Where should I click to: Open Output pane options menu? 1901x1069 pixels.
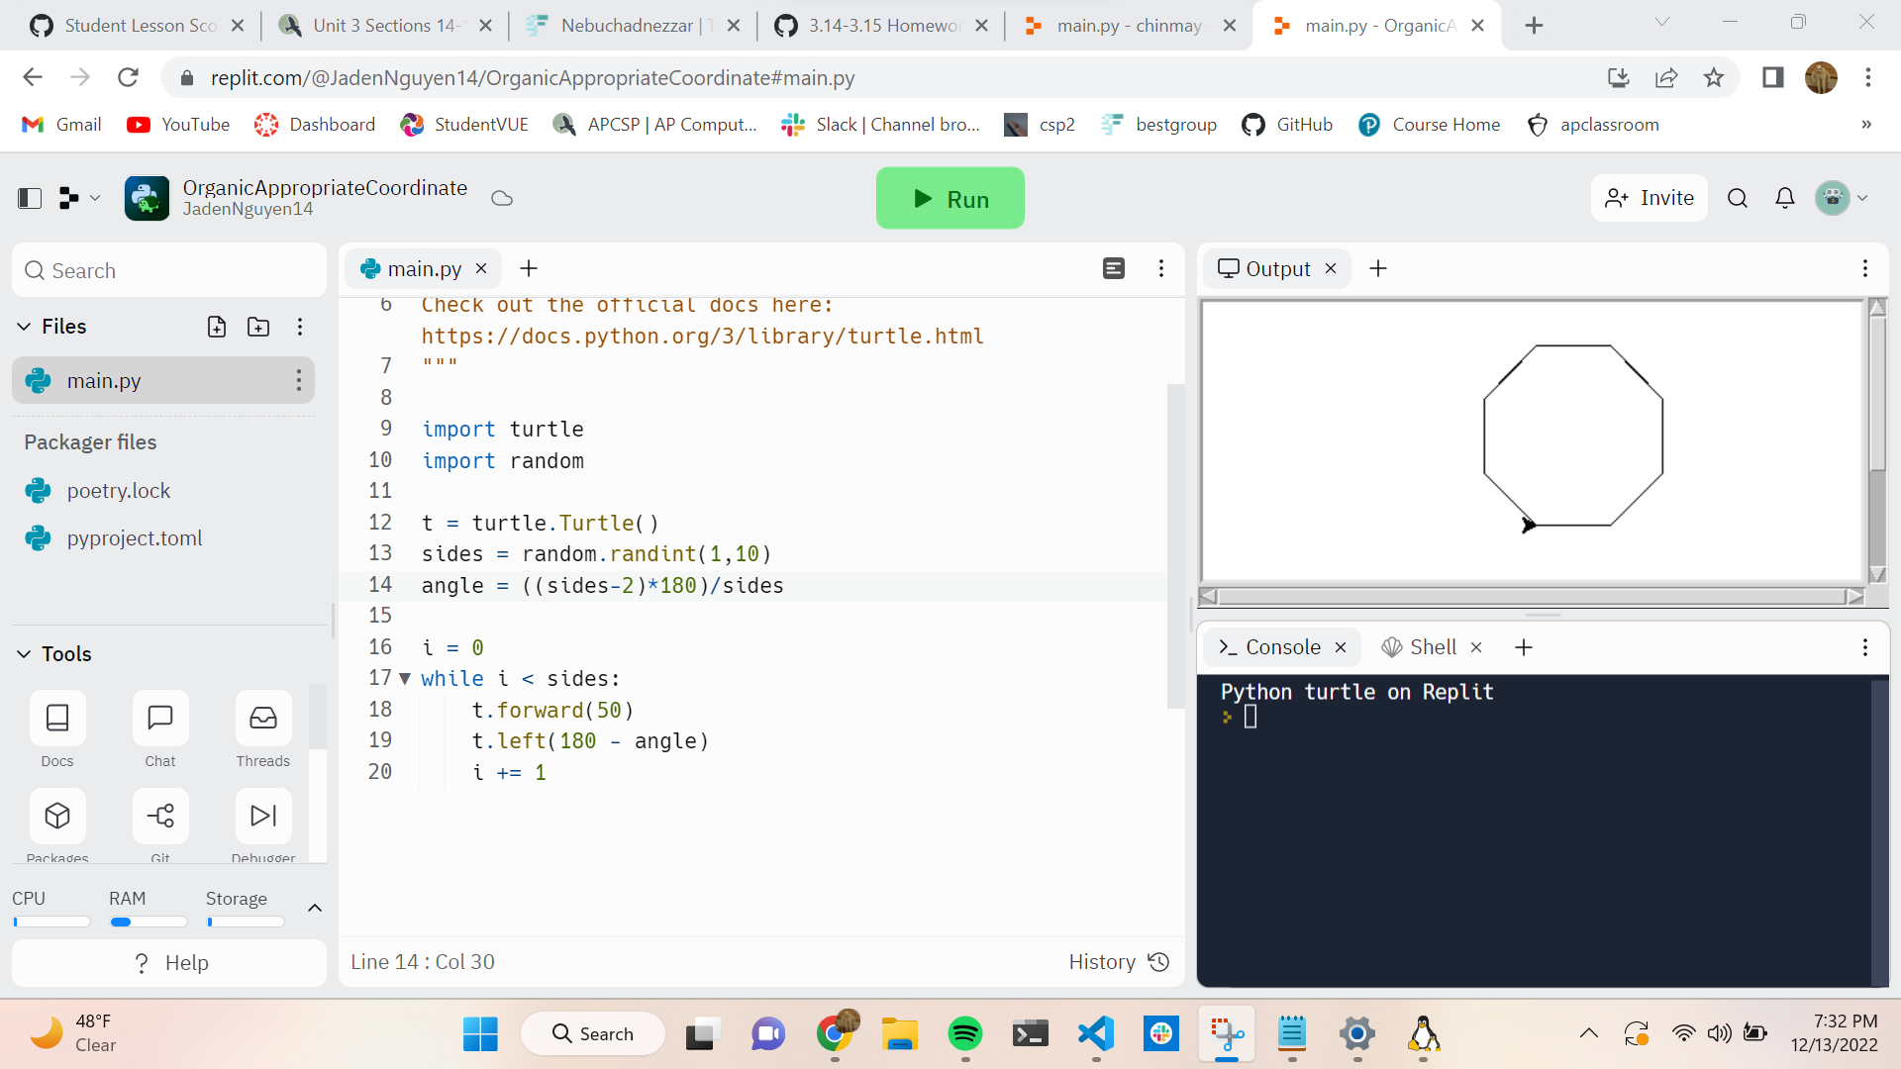[x=1865, y=268]
